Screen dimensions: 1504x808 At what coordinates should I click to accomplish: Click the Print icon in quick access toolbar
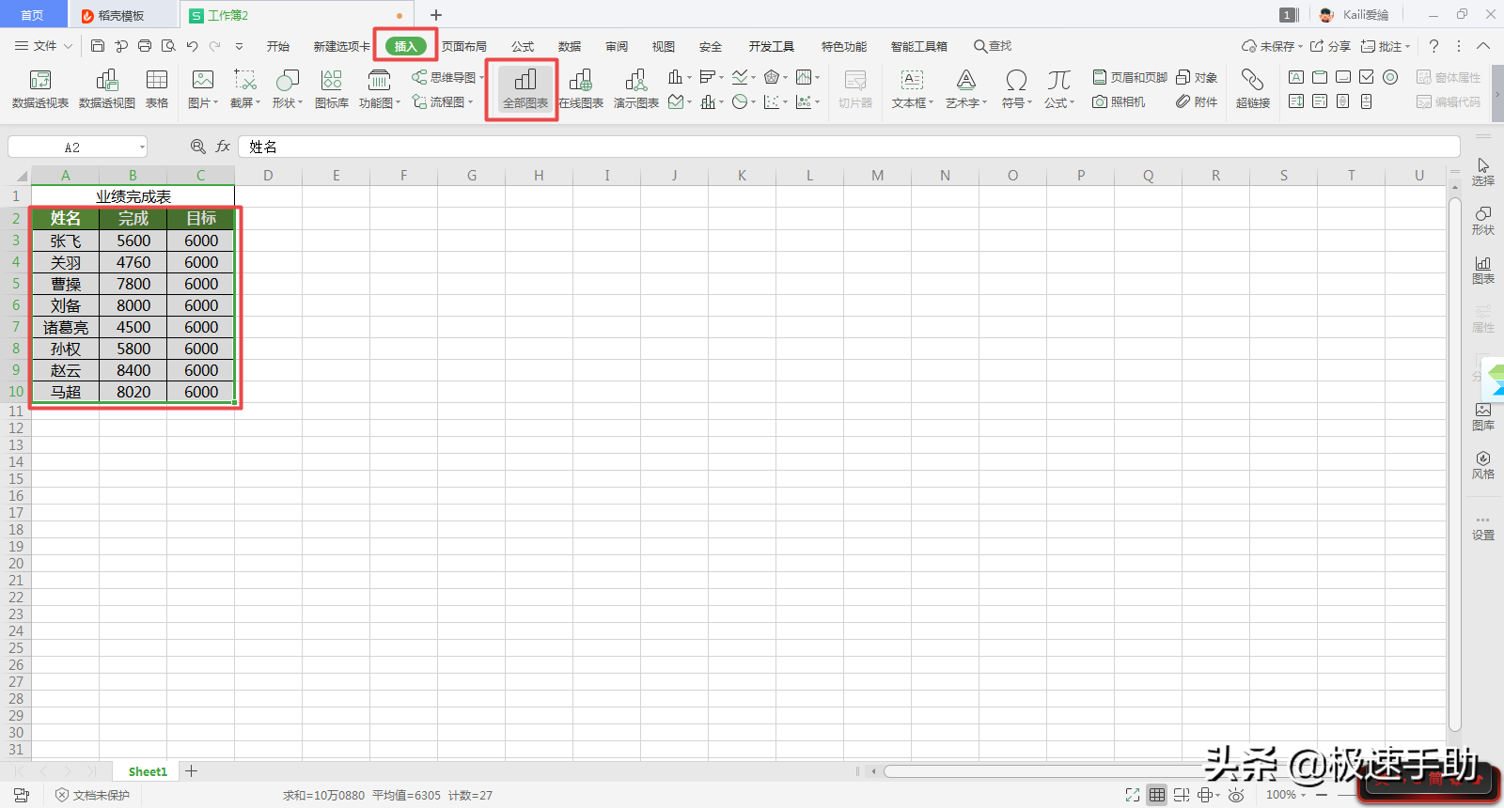click(x=145, y=46)
